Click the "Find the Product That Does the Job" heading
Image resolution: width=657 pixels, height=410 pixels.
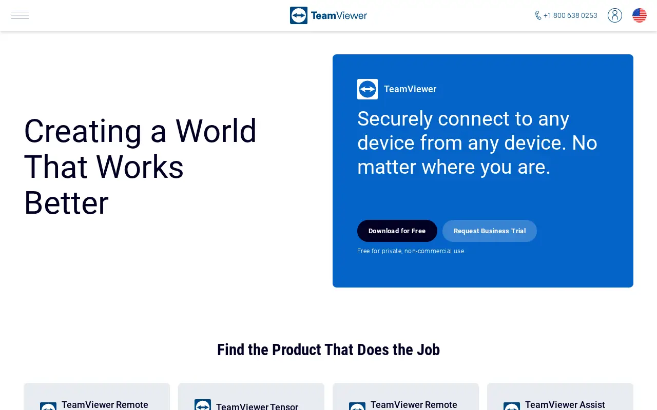(328, 350)
